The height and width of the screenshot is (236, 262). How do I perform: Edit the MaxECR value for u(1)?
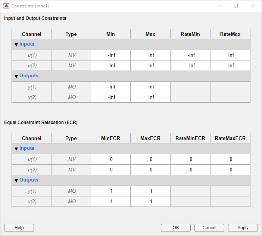pos(150,159)
